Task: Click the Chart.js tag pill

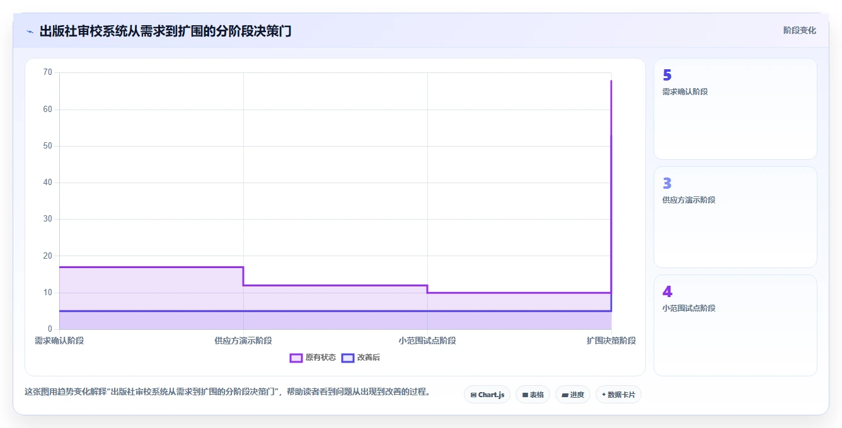Action: click(487, 395)
